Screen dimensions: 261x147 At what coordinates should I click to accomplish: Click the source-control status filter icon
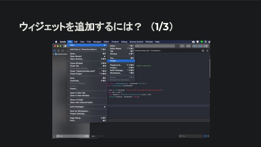point(87,136)
